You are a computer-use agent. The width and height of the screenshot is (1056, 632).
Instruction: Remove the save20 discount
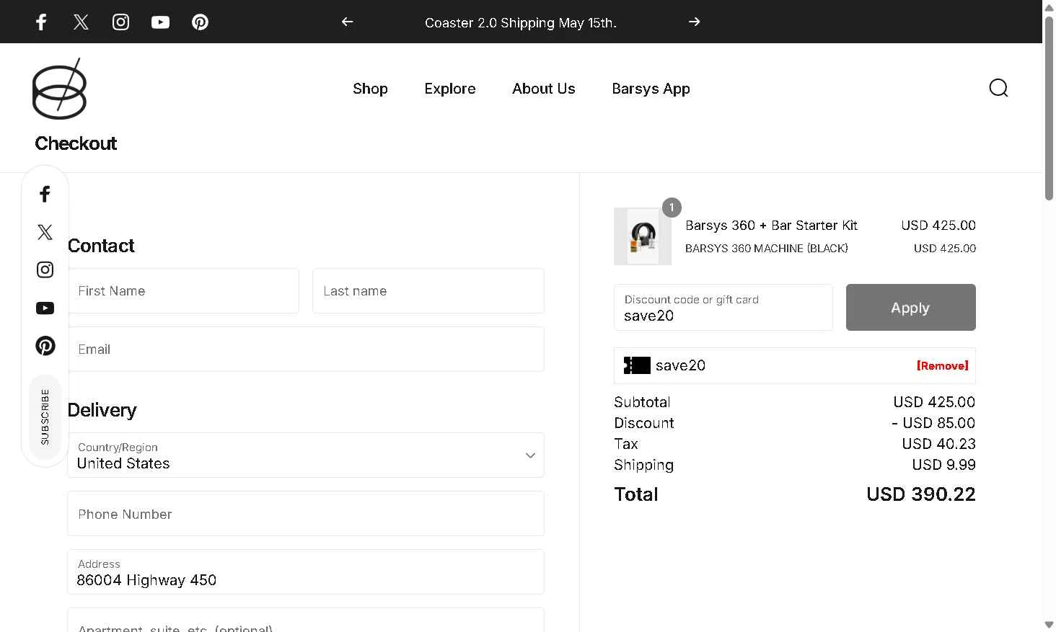tap(942, 365)
